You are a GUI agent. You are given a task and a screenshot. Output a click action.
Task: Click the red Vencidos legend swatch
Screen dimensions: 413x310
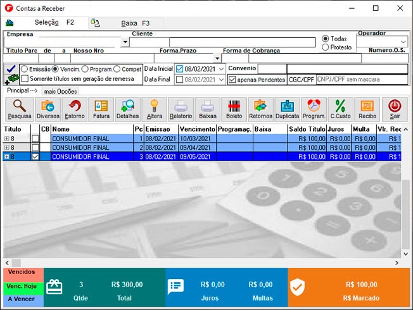point(22,272)
